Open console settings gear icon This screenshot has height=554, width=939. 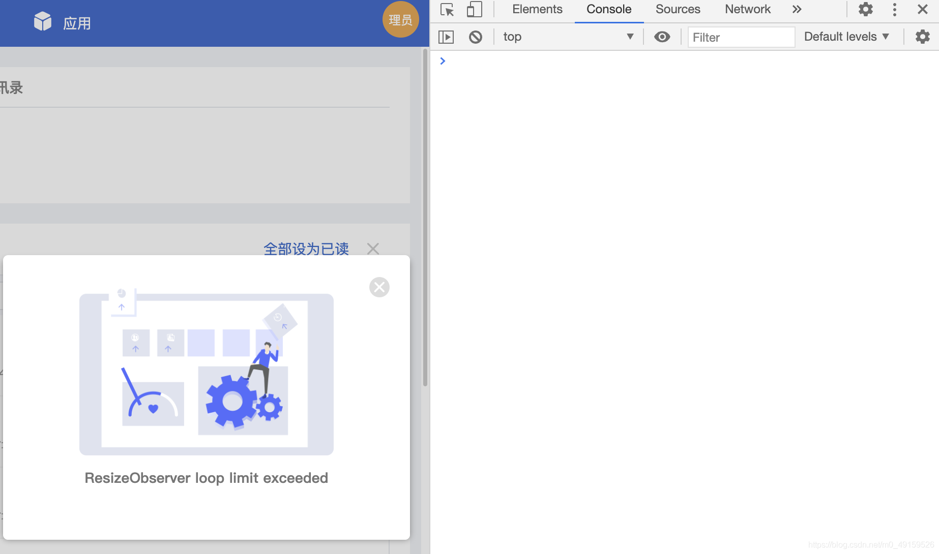(922, 37)
